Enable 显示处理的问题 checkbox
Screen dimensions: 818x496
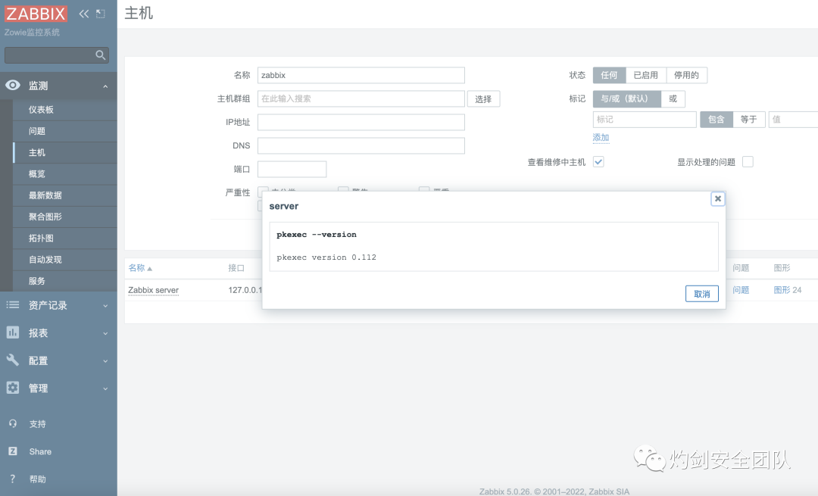point(748,162)
